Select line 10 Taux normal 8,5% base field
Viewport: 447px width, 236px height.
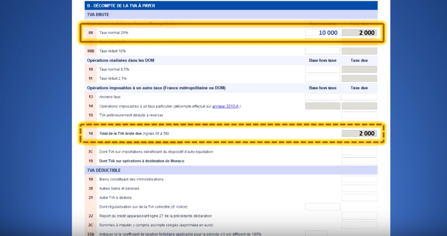[323, 70]
